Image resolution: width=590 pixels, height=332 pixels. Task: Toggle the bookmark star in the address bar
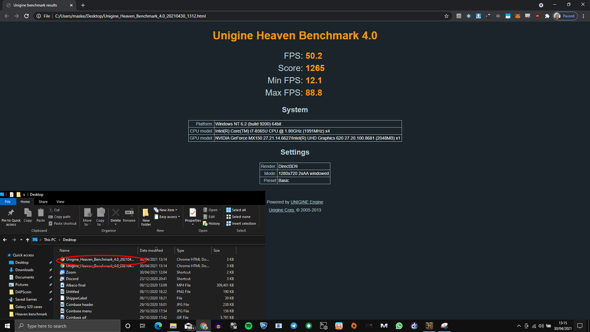[446, 16]
